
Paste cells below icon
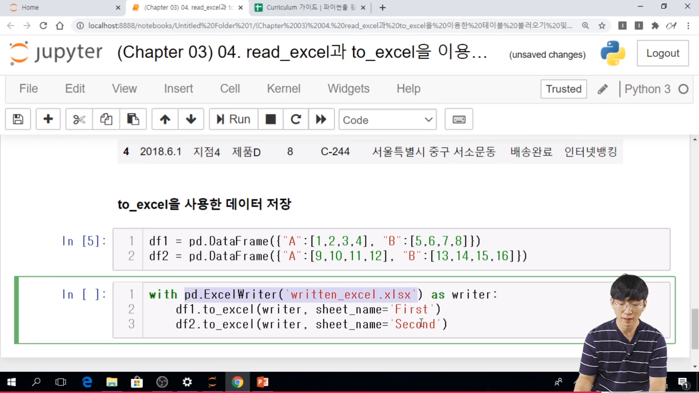click(x=133, y=119)
